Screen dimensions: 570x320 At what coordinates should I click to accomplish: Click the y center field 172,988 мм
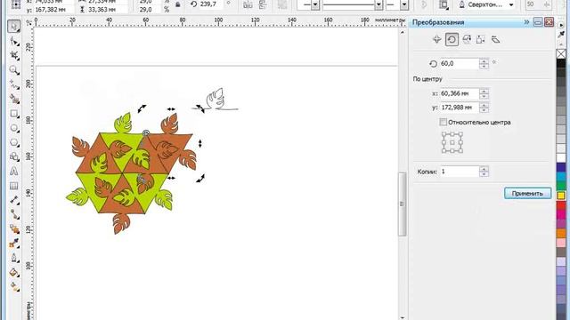[460, 108]
